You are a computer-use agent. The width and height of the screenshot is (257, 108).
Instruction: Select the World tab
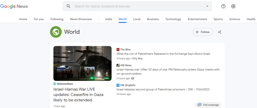tap(123, 19)
